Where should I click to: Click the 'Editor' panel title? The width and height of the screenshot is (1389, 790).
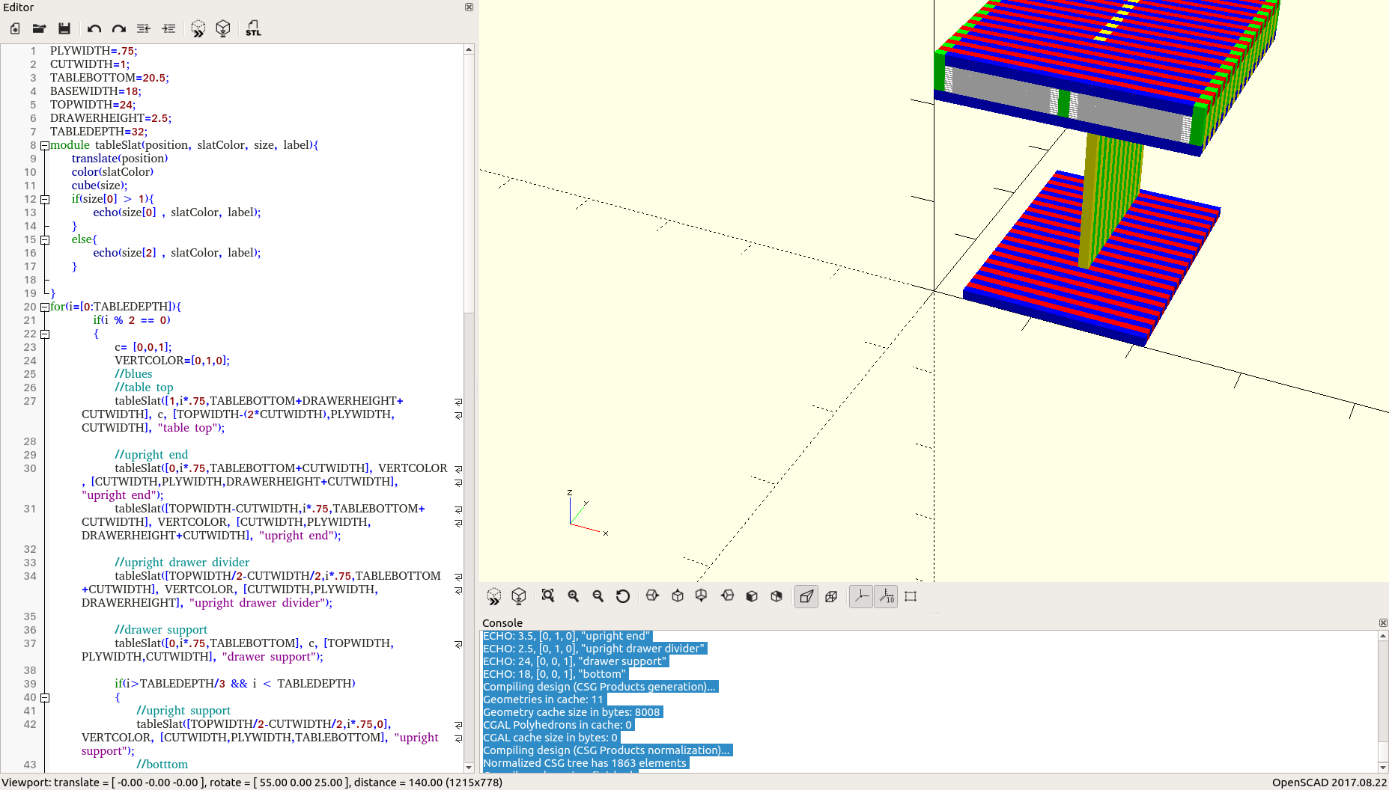click(19, 7)
